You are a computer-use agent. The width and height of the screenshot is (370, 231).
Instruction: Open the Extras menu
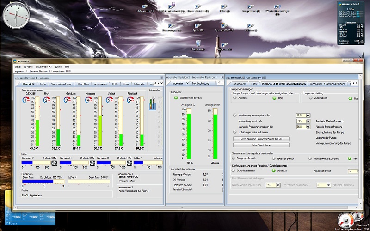point(58,67)
